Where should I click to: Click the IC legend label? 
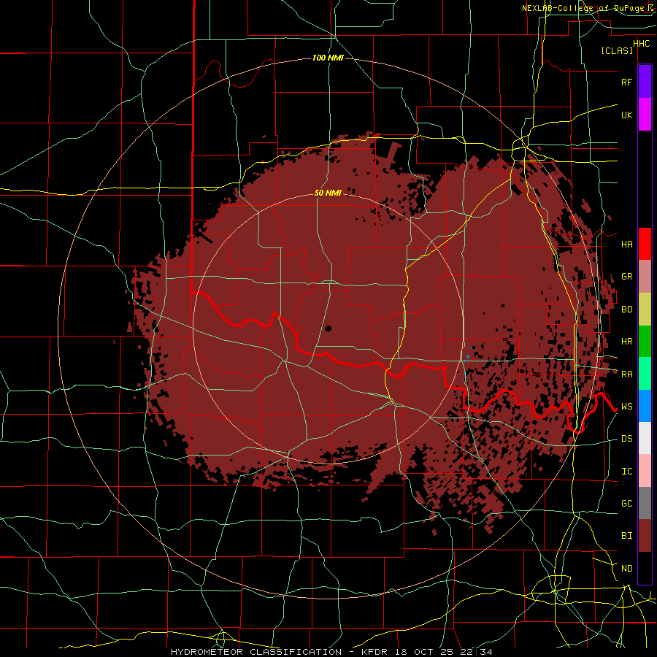click(626, 472)
